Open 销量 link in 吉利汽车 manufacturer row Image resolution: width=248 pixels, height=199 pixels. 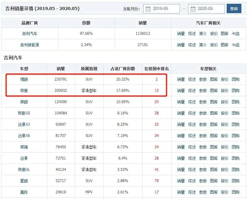click(181, 34)
